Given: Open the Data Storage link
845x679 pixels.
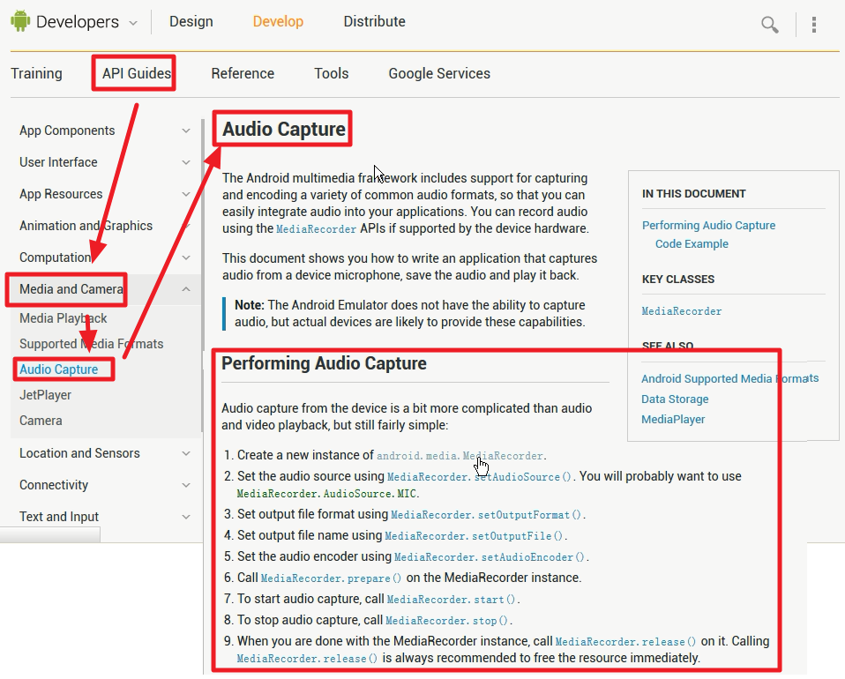Looking at the screenshot, I should (675, 399).
